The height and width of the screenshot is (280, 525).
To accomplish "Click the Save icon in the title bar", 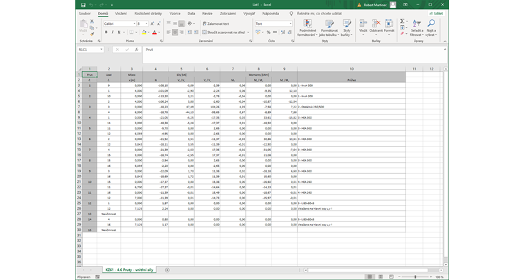I will pos(84,5).
